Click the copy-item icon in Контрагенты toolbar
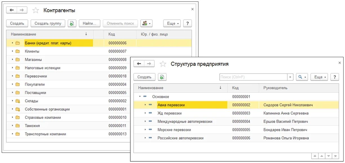This screenshot has height=163, width=345. click(72, 23)
